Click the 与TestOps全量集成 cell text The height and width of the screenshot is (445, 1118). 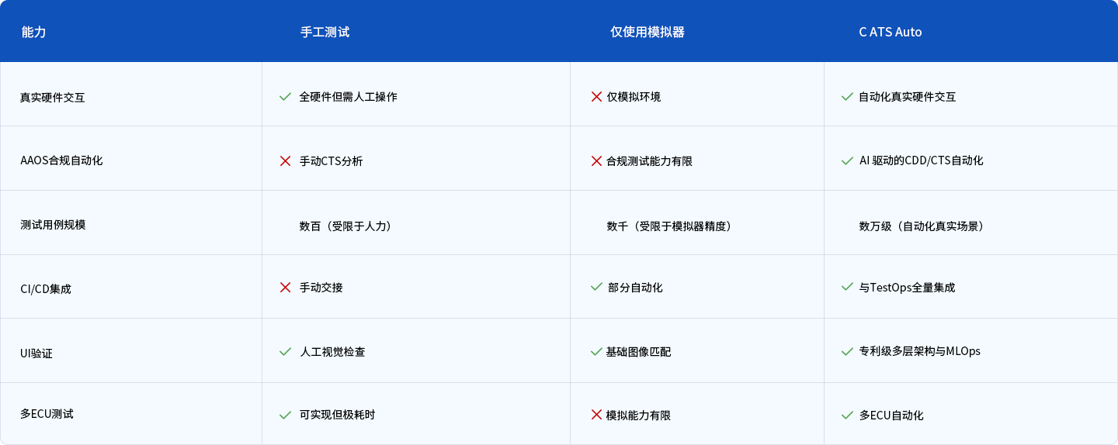907,288
